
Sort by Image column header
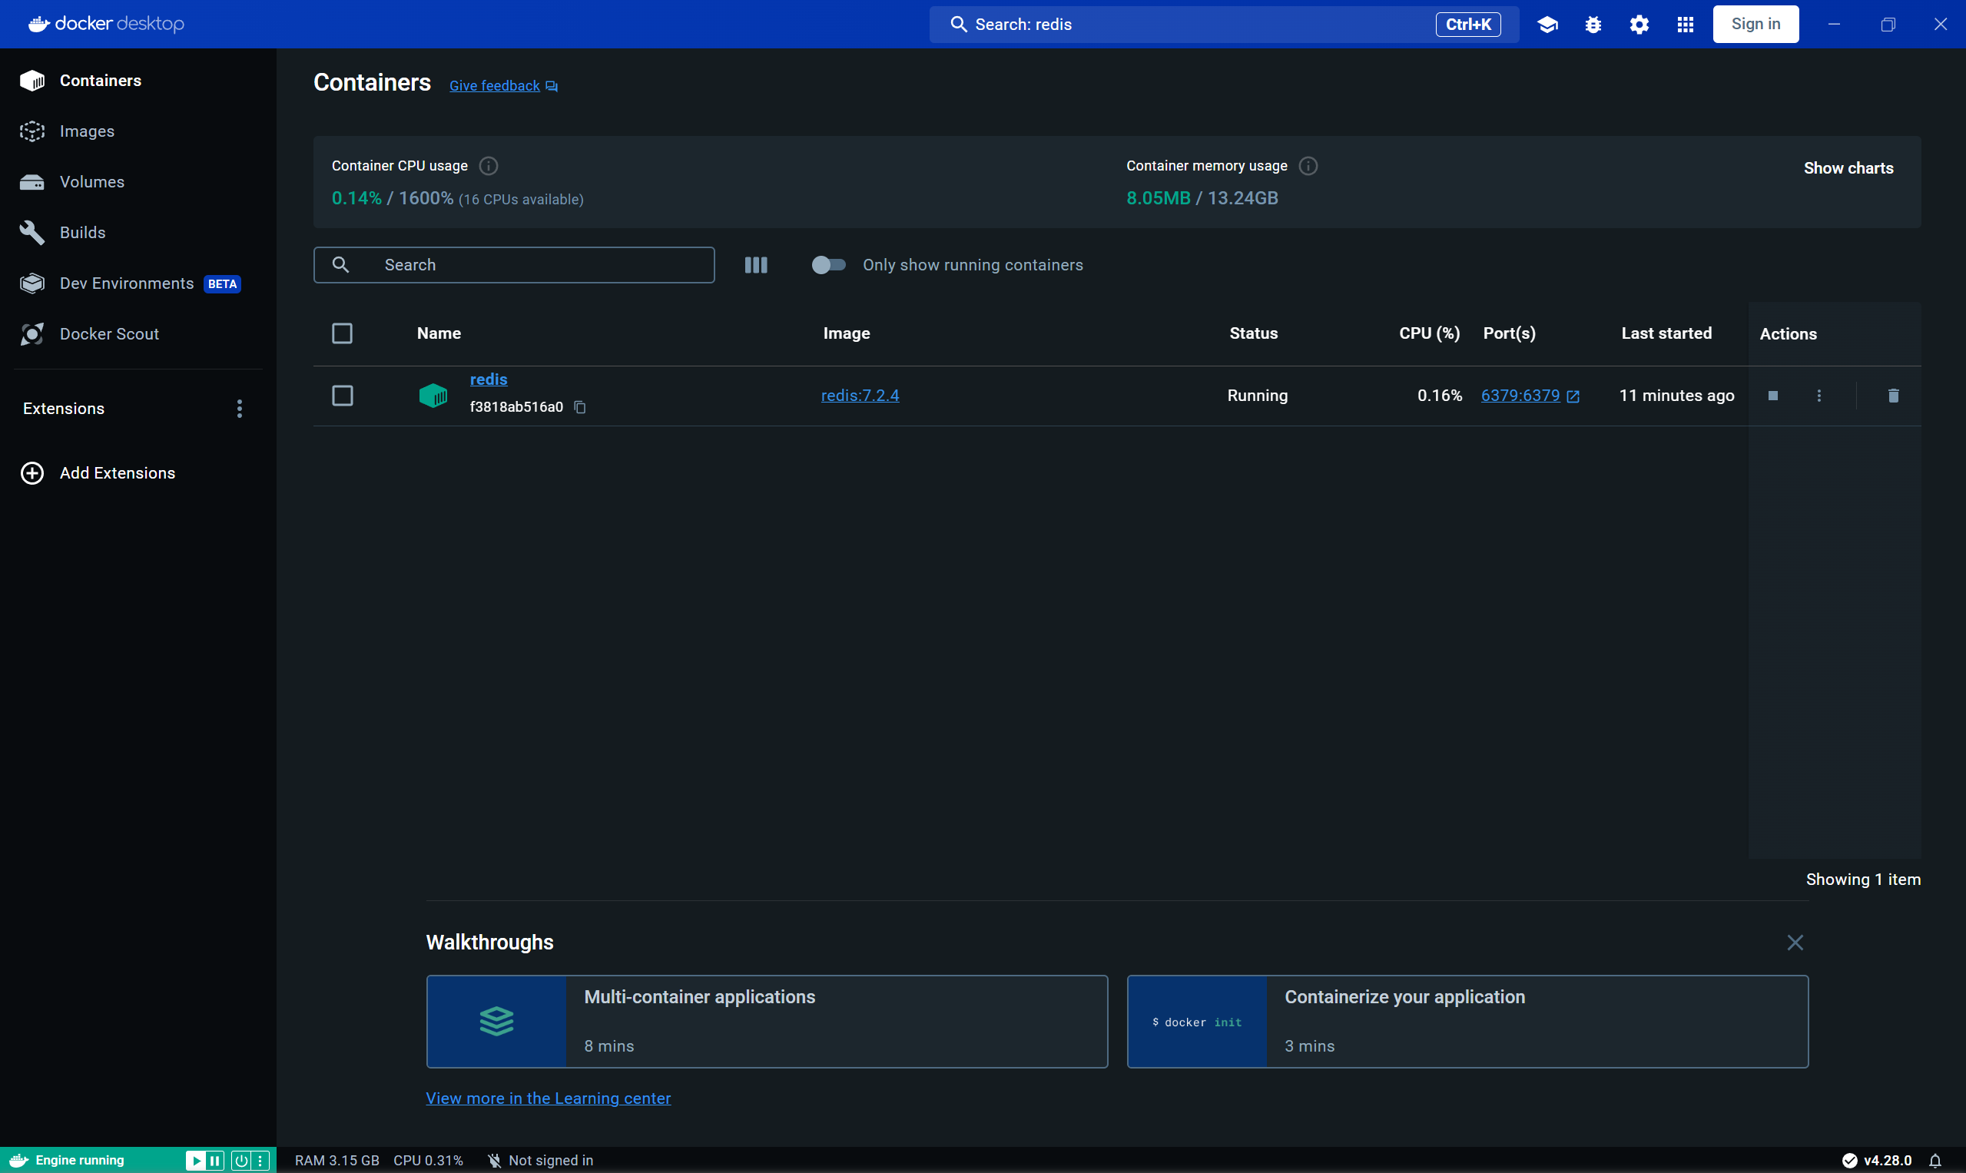tap(846, 333)
